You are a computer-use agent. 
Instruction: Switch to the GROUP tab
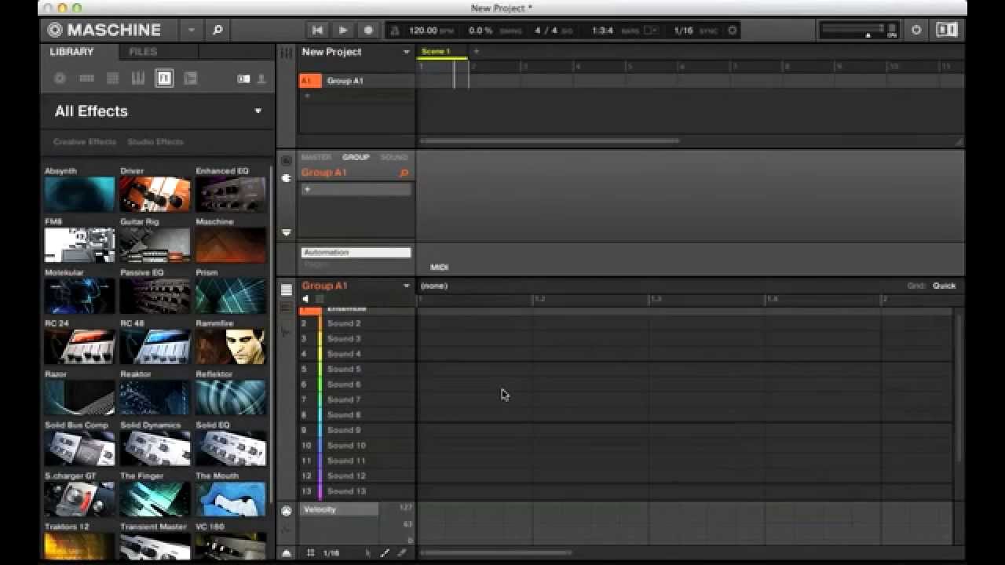click(356, 157)
